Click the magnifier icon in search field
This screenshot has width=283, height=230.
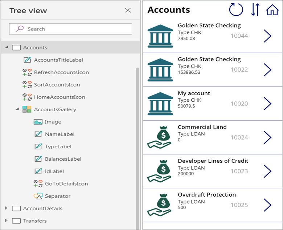click(x=20, y=29)
